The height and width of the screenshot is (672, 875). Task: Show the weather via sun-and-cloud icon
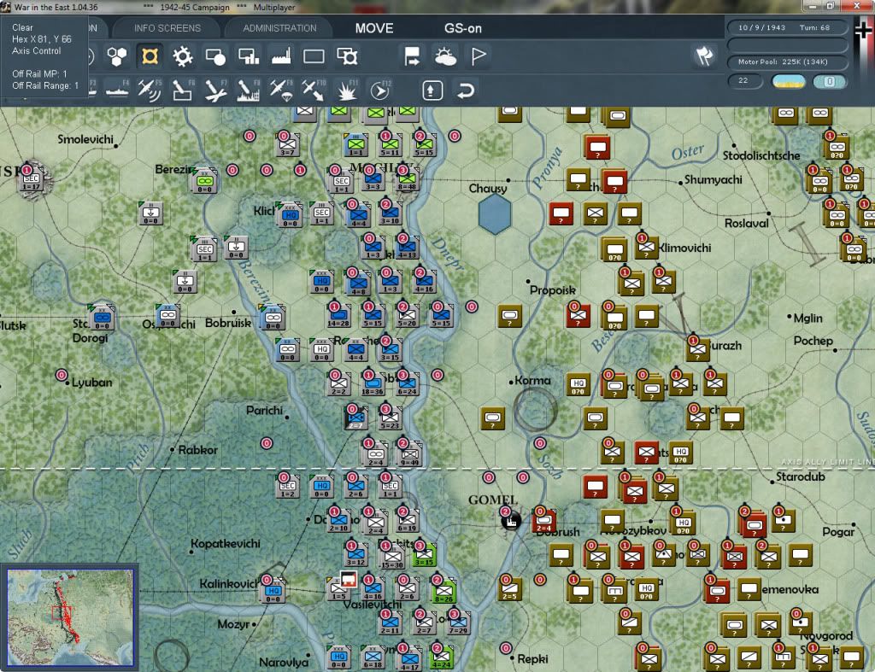point(445,56)
